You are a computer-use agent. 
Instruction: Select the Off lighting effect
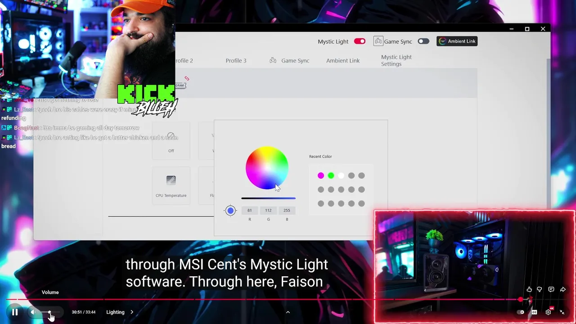pos(171,141)
